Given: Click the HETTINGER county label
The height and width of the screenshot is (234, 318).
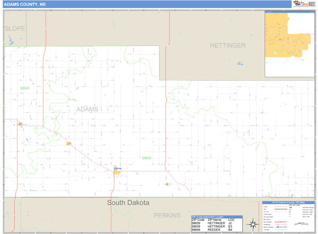Looking at the screenshot, I should pyautogui.click(x=227, y=46).
